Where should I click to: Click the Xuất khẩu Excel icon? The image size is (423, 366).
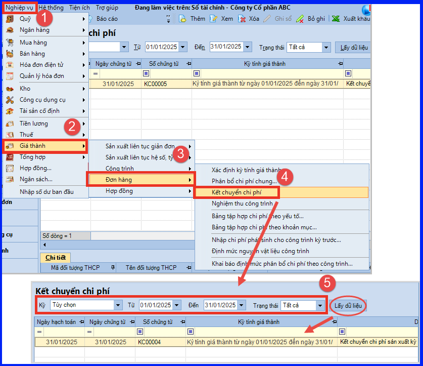[x=336, y=19]
